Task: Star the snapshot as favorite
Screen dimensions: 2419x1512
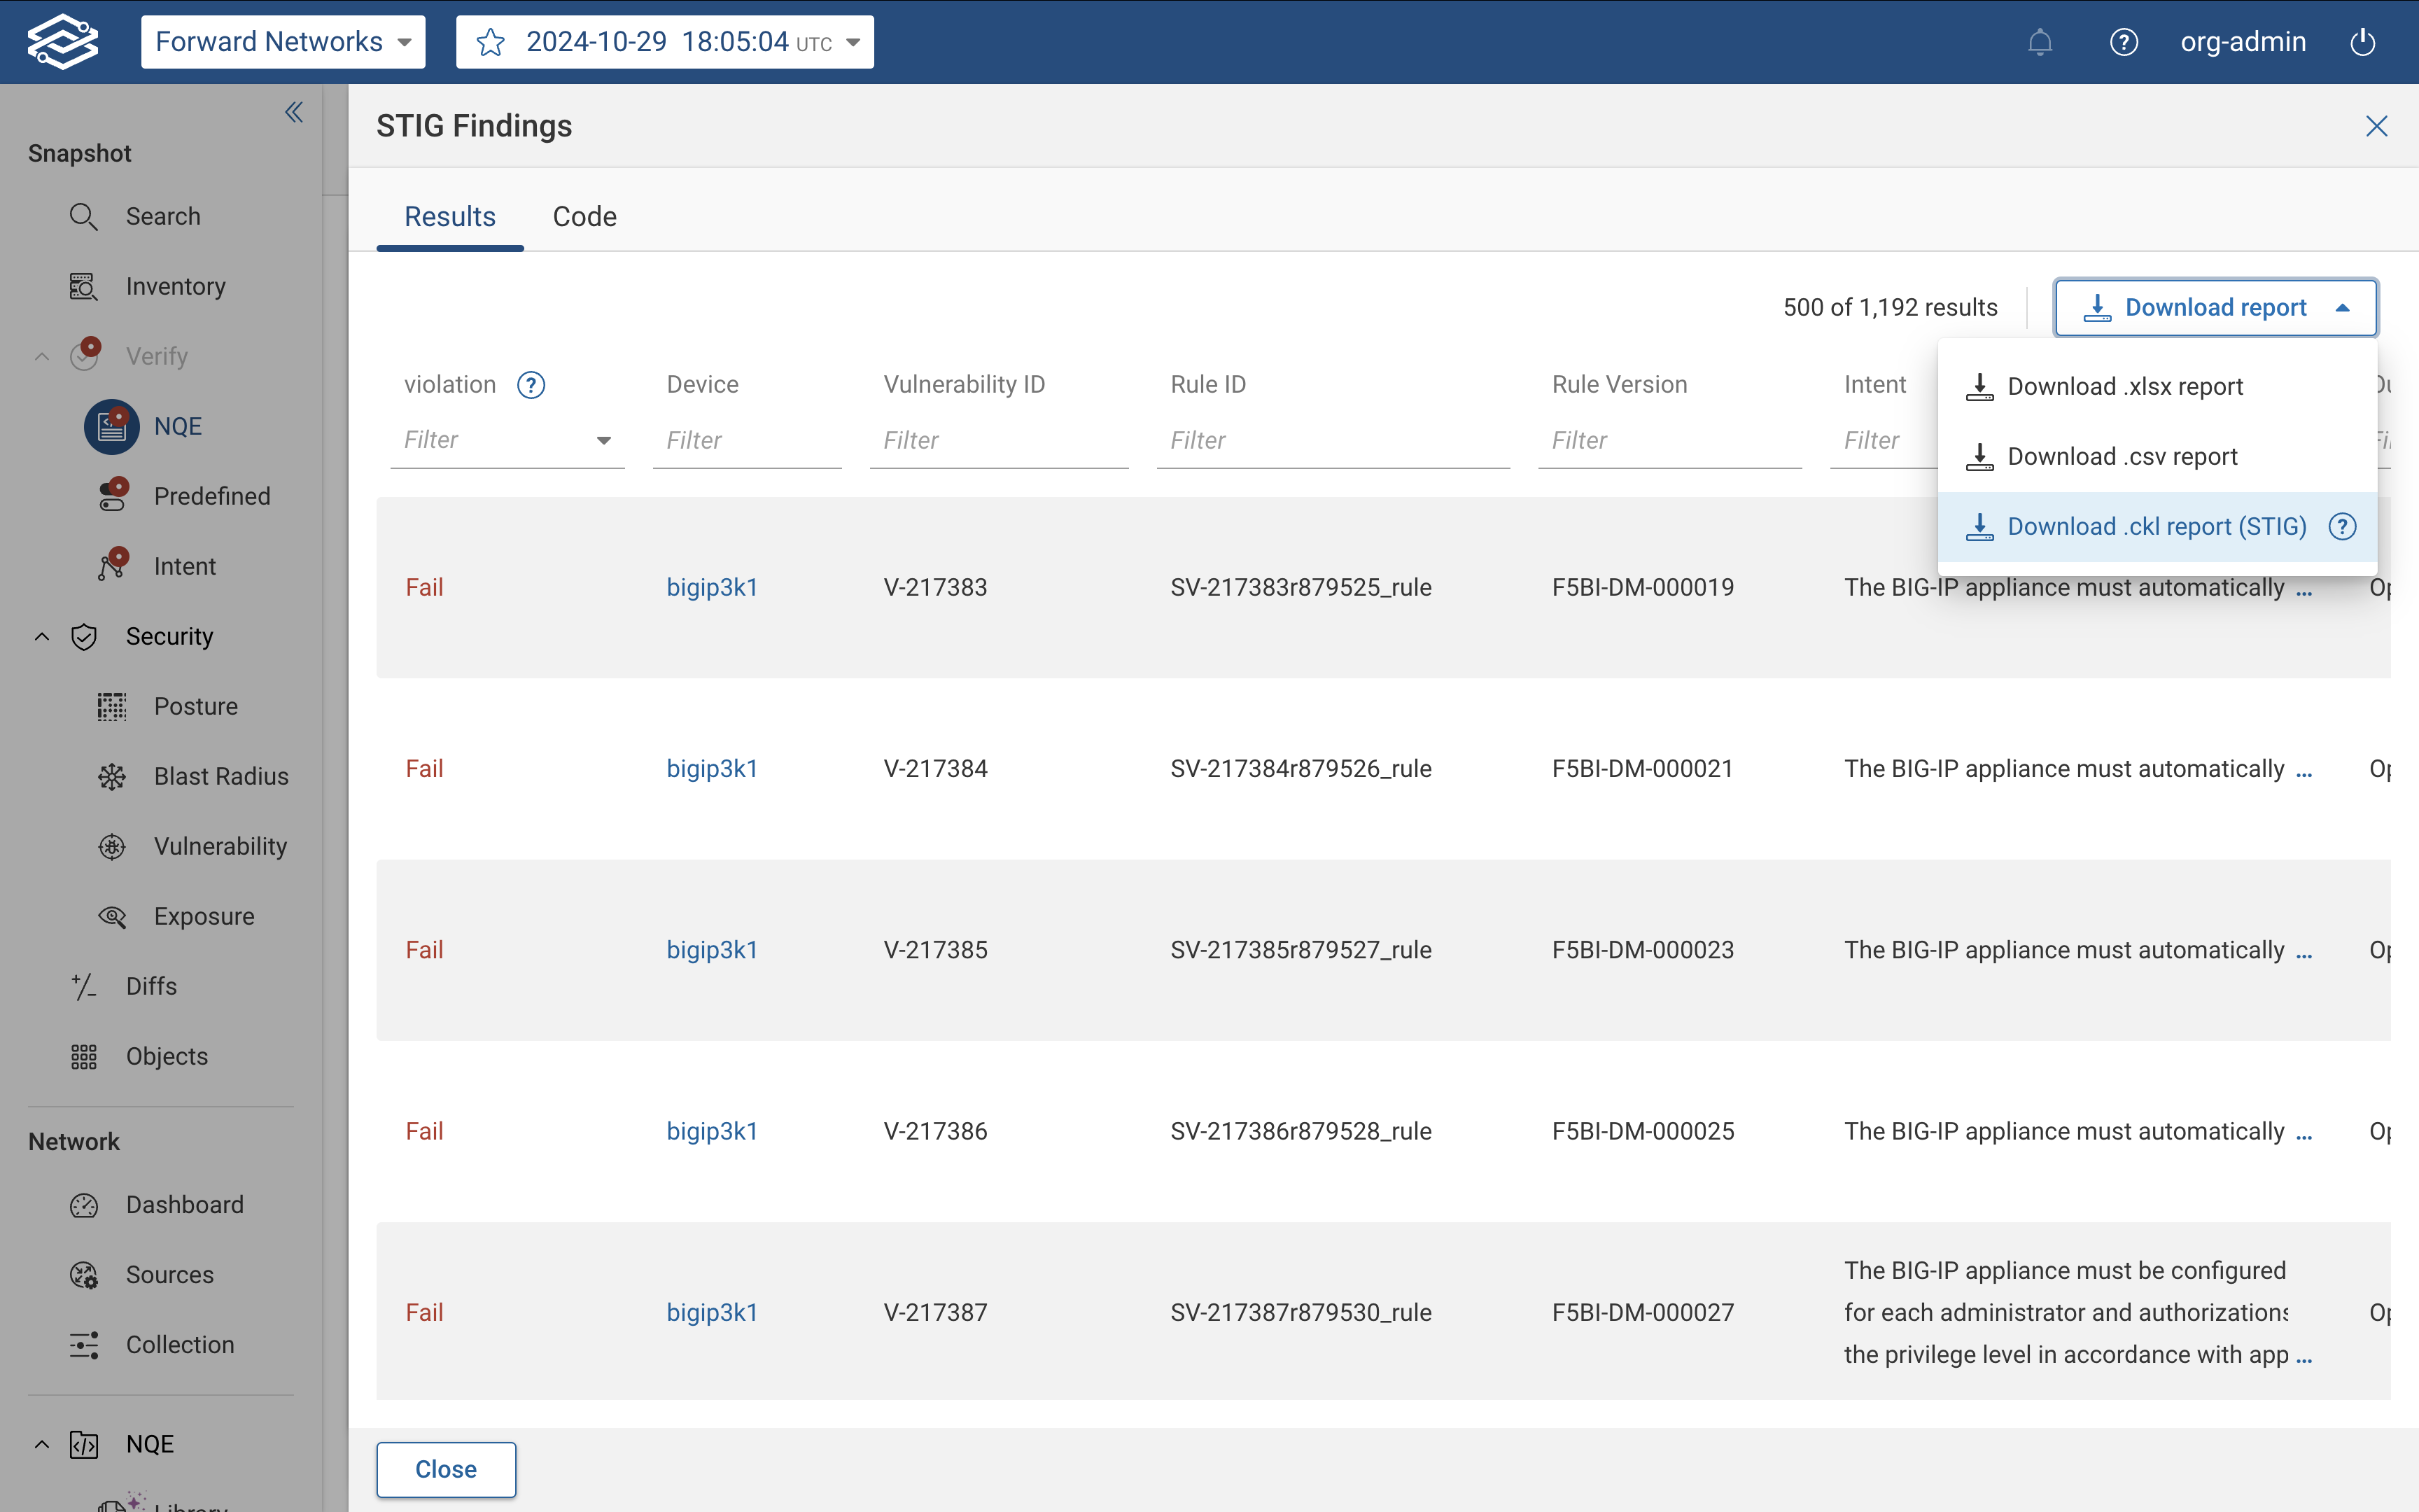Action: pos(491,42)
